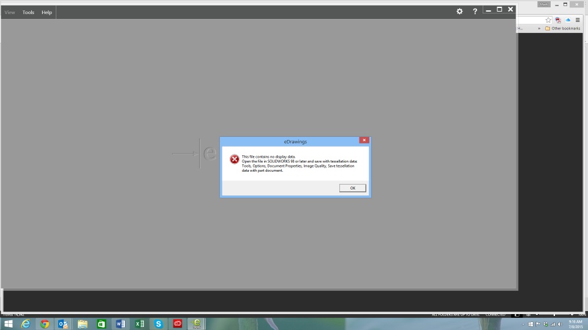588x330 pixels.
Task: Show hidden system tray icons arrow
Action: point(523,324)
